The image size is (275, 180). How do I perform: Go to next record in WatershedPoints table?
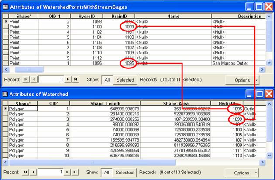coord(68,80)
